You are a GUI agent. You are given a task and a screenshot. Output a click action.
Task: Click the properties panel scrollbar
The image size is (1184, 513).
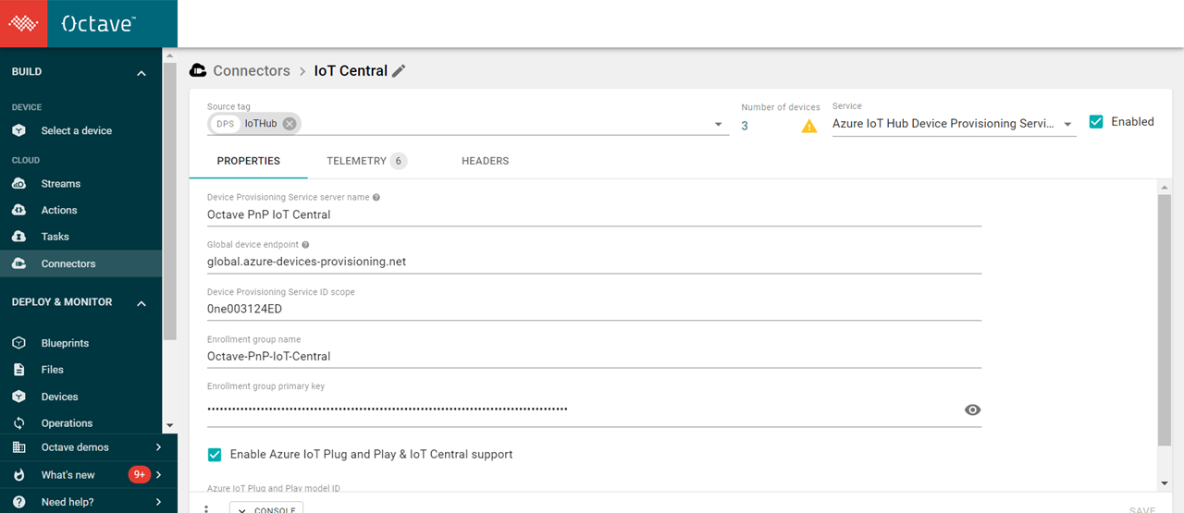coord(1164,321)
